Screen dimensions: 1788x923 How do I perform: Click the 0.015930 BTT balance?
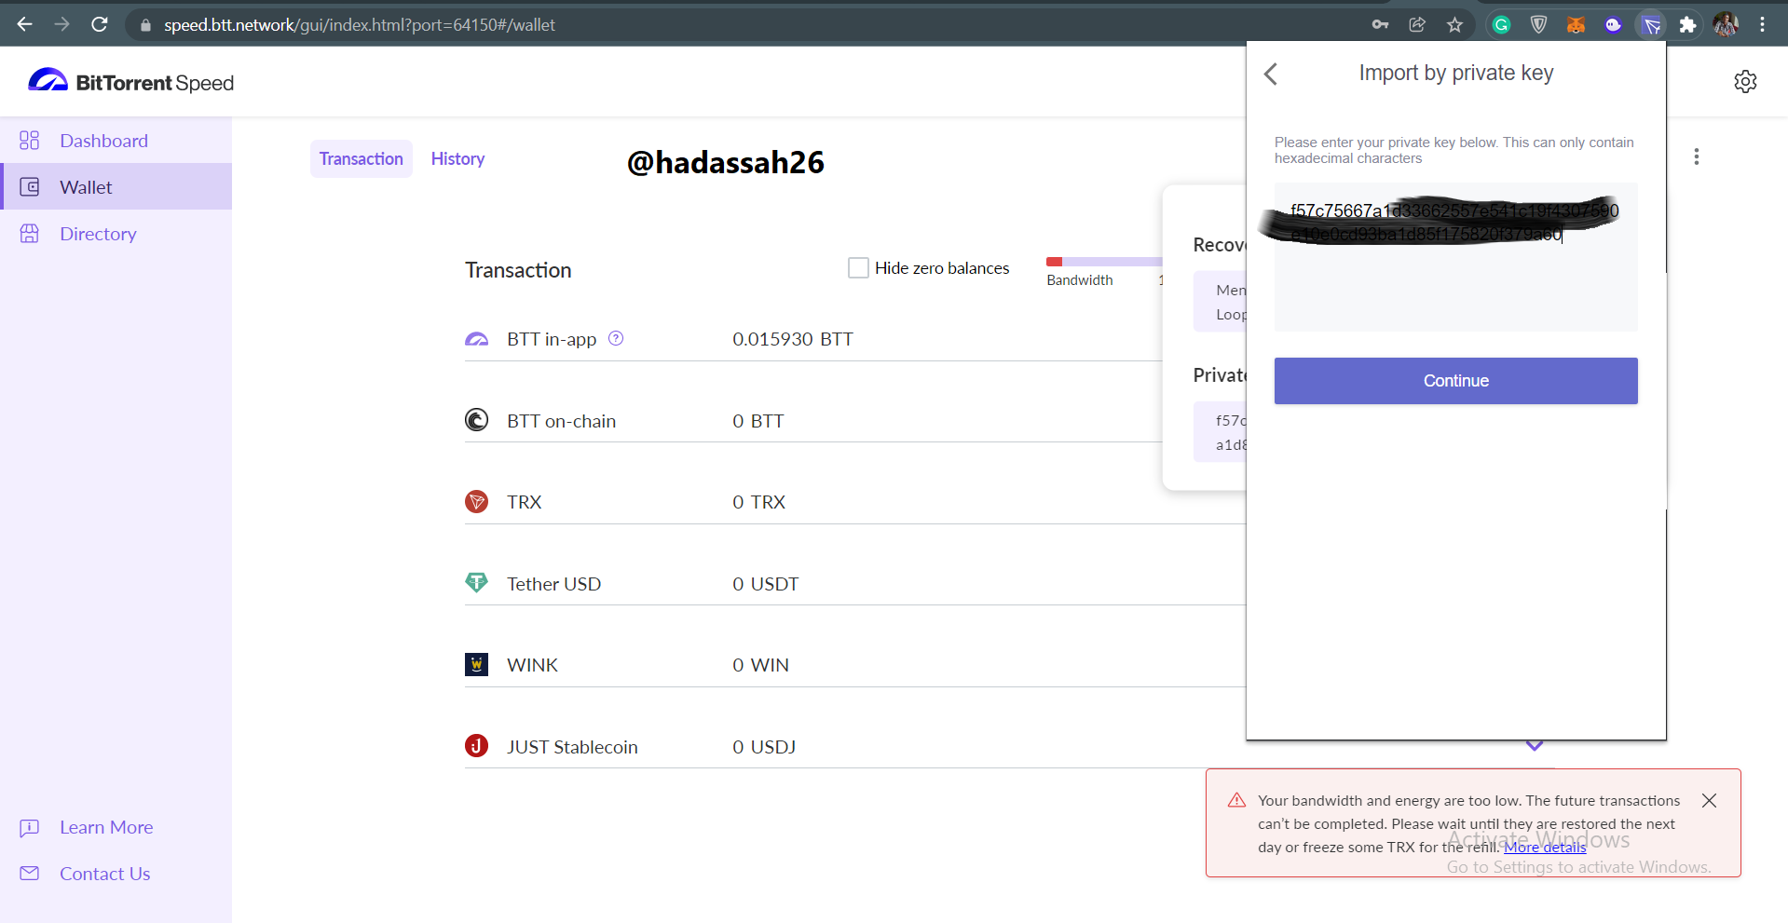(x=793, y=339)
